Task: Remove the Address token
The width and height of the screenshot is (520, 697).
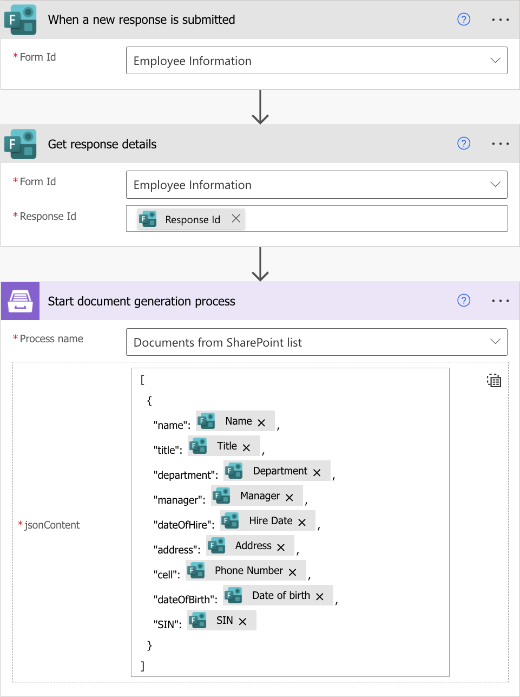Action: point(281,547)
